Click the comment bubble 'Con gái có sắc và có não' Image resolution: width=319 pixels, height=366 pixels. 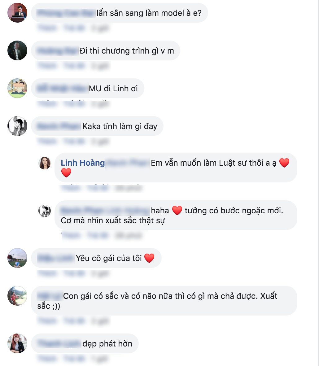[x=164, y=301]
